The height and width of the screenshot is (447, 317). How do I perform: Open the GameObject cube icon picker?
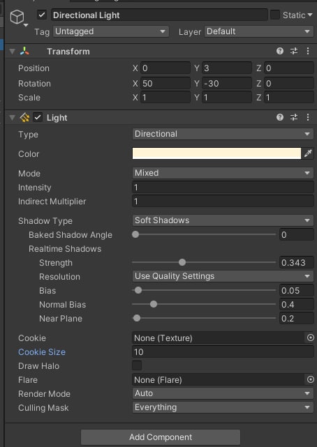pos(17,17)
